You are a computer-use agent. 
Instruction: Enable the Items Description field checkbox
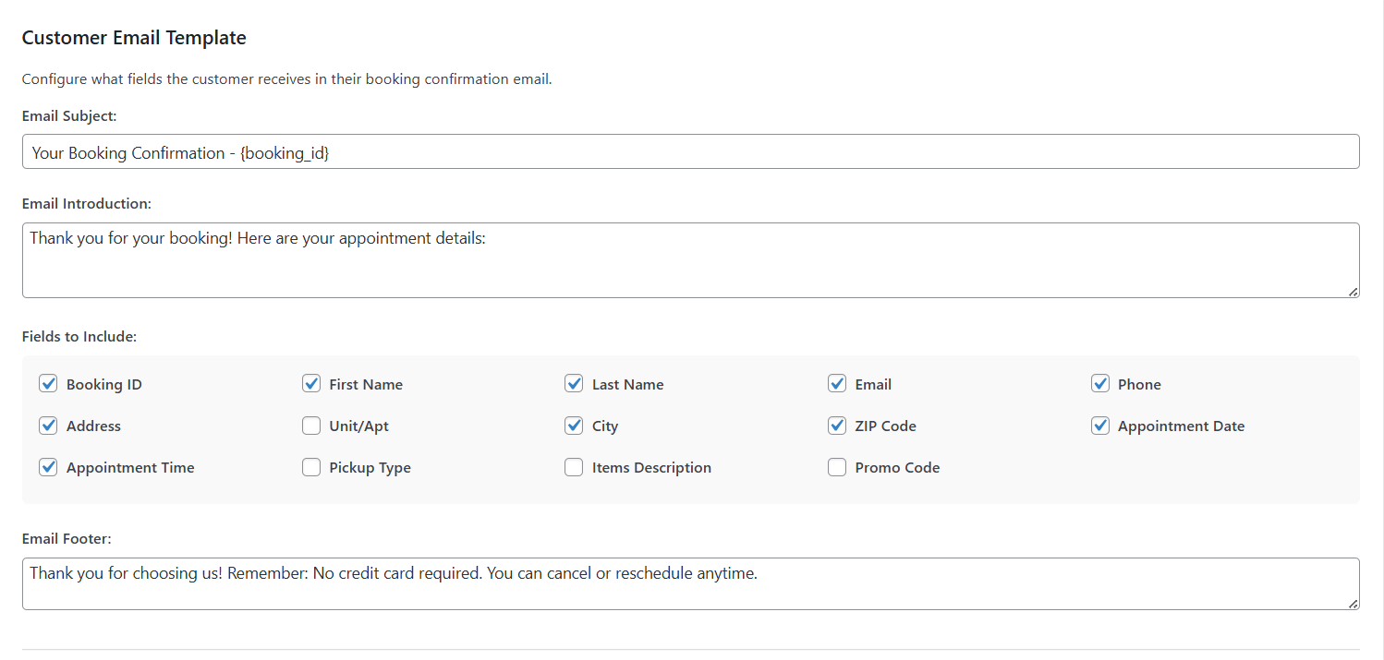(574, 467)
